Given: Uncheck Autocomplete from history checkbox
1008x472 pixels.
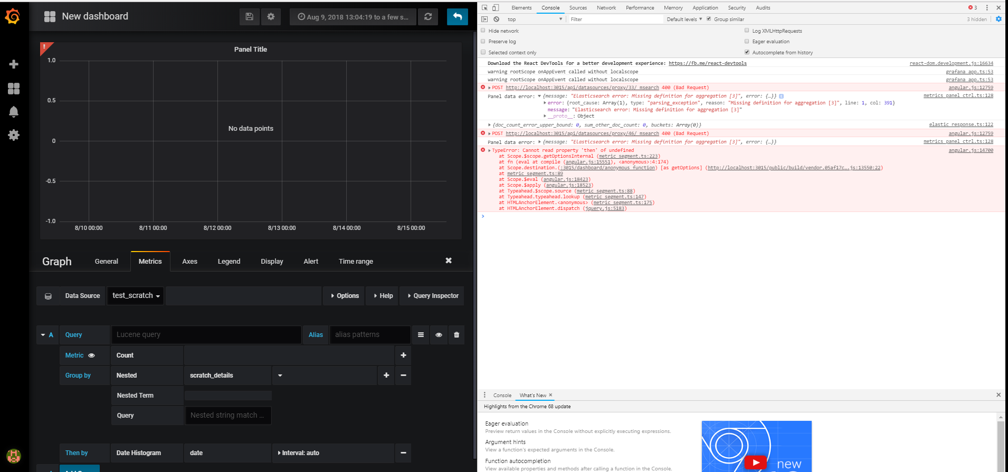Looking at the screenshot, I should pos(747,52).
